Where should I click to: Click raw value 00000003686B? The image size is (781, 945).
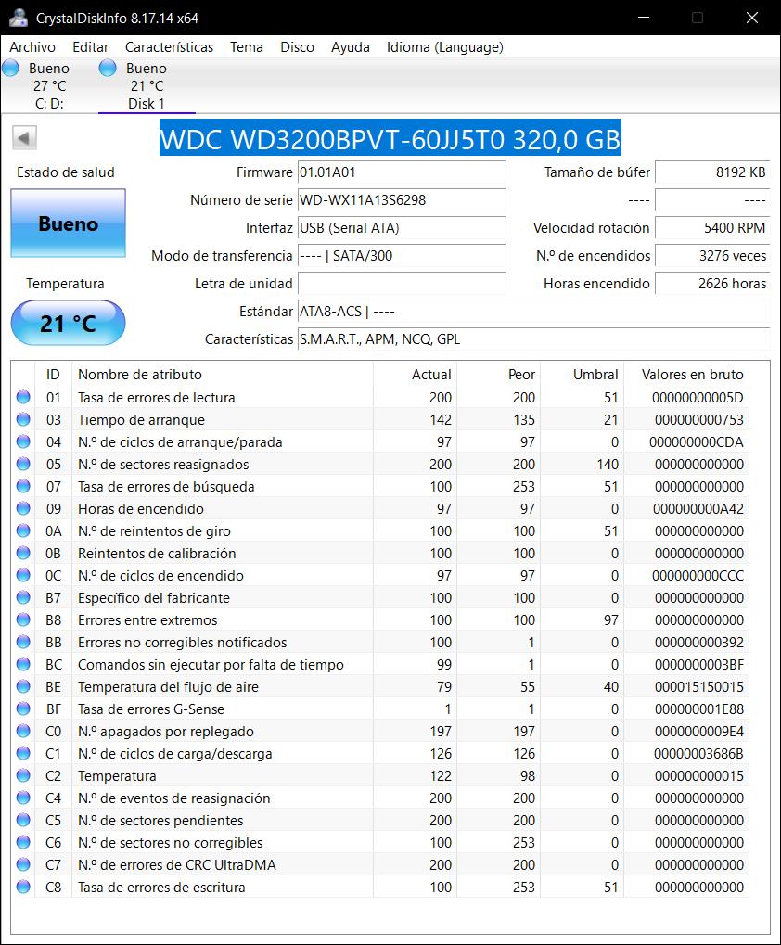tap(698, 754)
